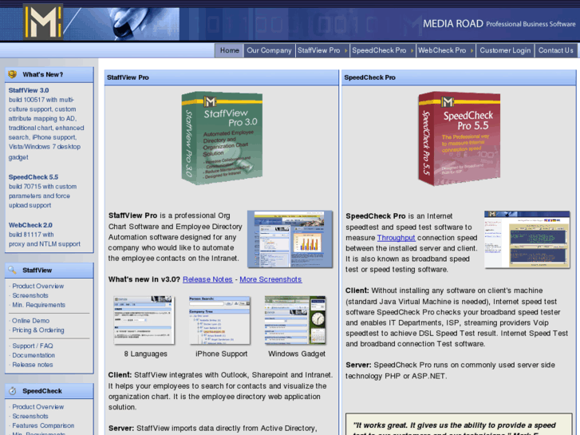Open the More Screenshots link

click(270, 279)
